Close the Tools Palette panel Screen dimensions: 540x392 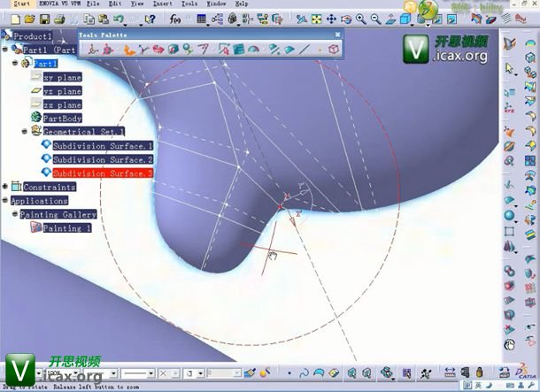(x=336, y=35)
